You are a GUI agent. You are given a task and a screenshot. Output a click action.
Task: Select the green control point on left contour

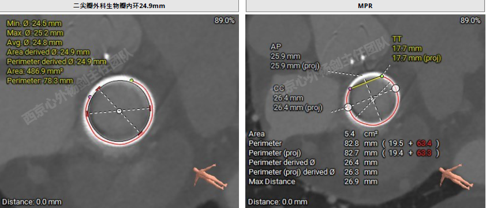132,81
